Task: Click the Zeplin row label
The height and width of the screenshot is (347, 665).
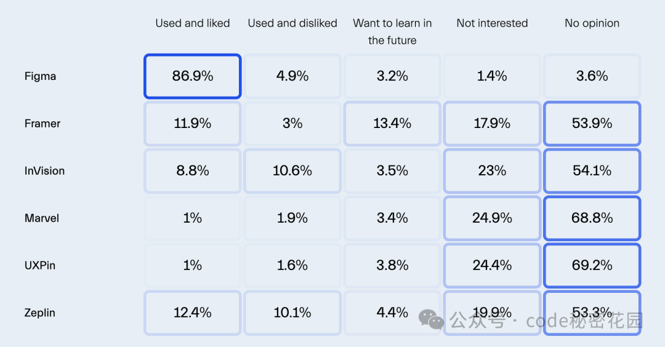Action: pos(40,313)
